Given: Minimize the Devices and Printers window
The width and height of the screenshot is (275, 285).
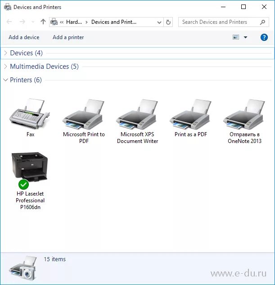Looking at the screenshot, I should click(x=223, y=7).
